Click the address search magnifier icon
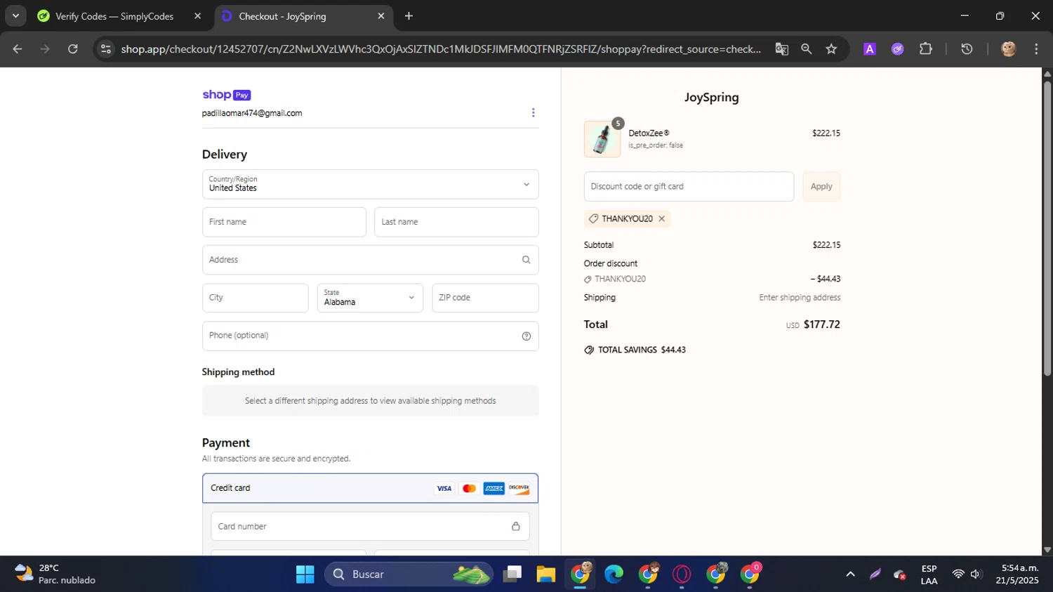The width and height of the screenshot is (1053, 592). (526, 260)
